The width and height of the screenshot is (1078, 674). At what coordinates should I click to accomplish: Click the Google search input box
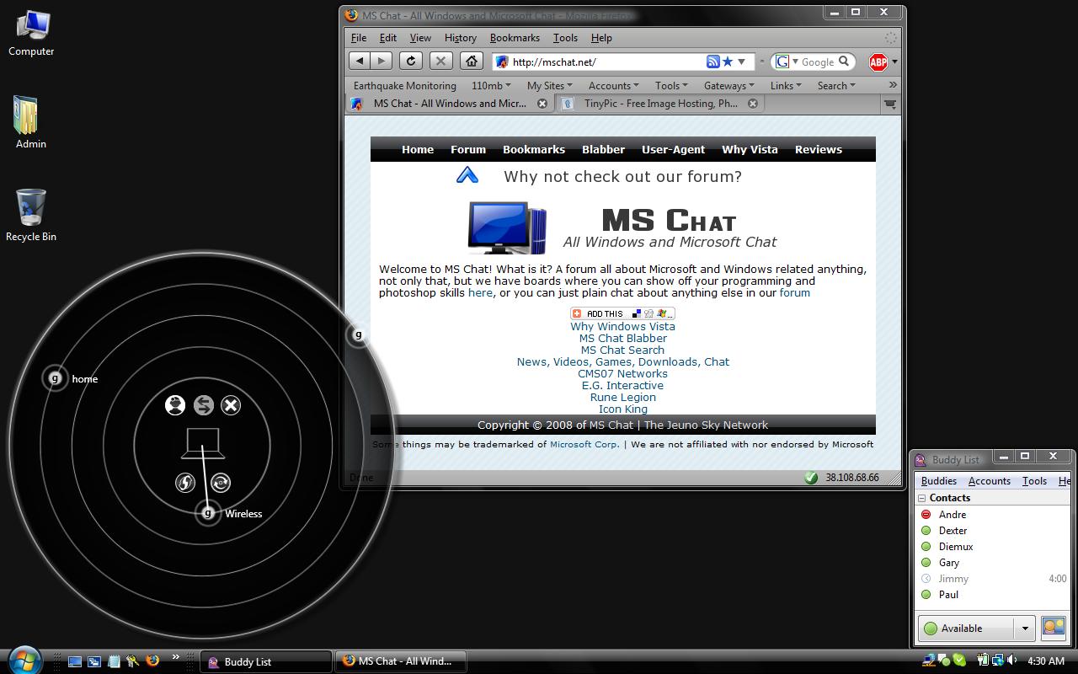pyautogui.click(x=818, y=62)
